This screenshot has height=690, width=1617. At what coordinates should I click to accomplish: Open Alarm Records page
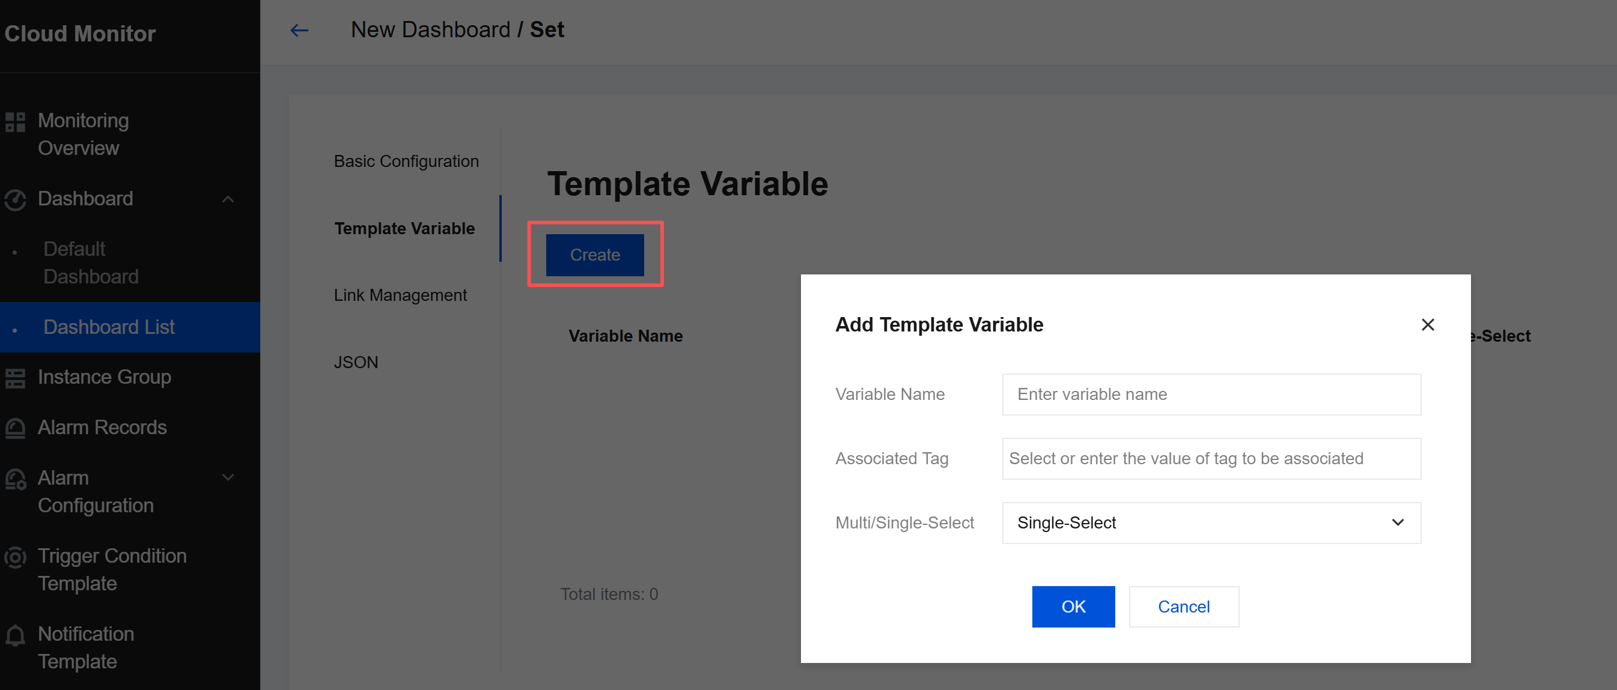pos(102,427)
